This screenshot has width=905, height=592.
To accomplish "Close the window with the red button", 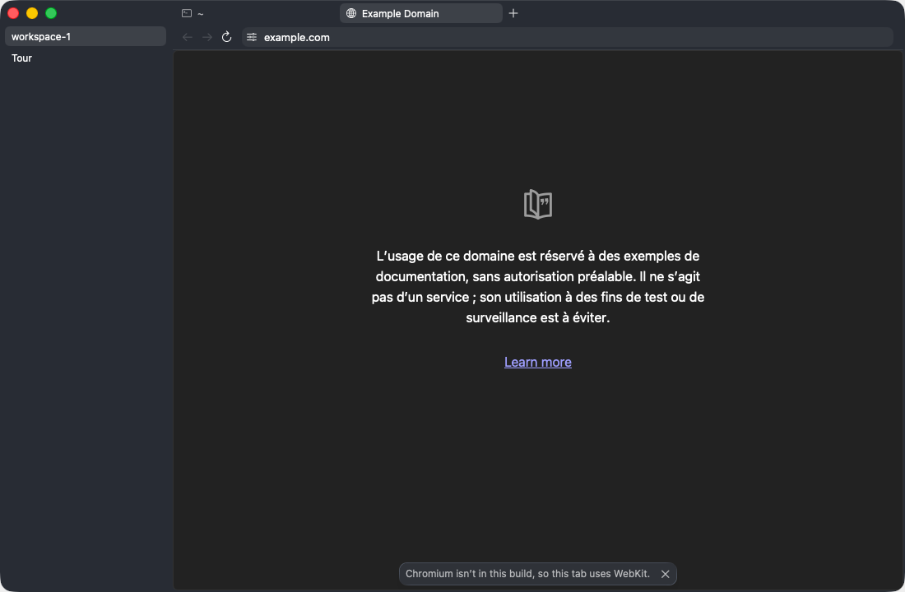I will [13, 13].
